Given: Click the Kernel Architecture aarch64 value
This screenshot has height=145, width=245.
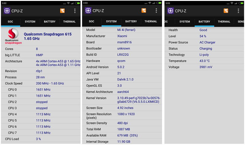Looking at the screenshot, I should (123, 92).
